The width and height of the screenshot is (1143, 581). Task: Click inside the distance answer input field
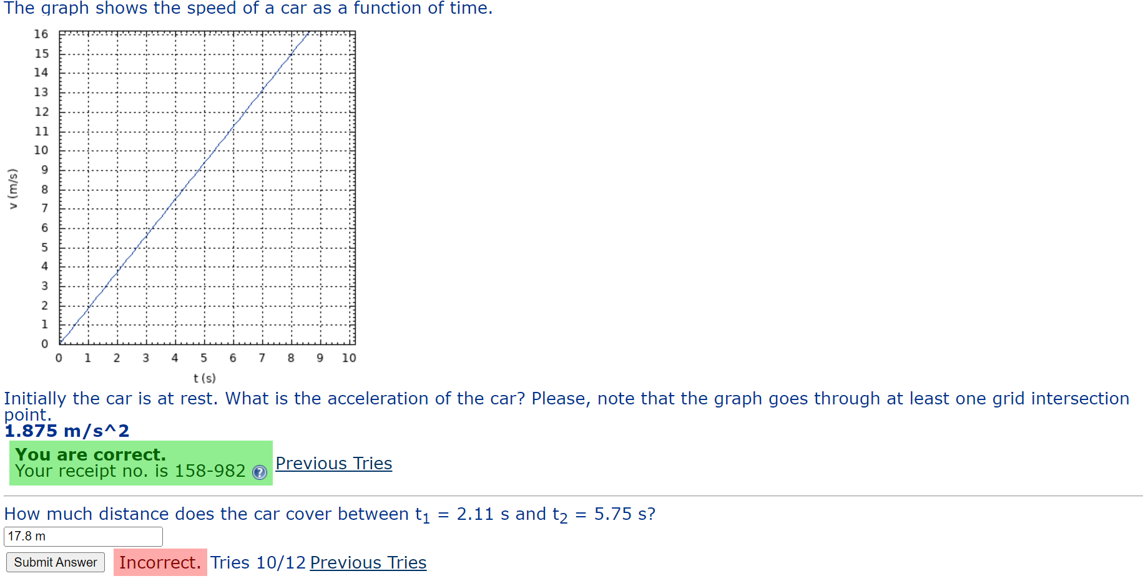pyautogui.click(x=83, y=536)
